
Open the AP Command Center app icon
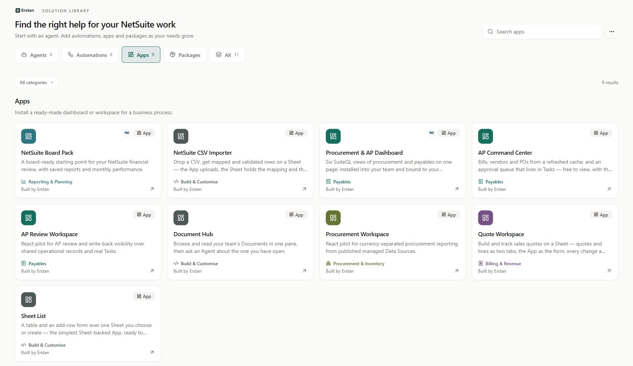(x=485, y=136)
